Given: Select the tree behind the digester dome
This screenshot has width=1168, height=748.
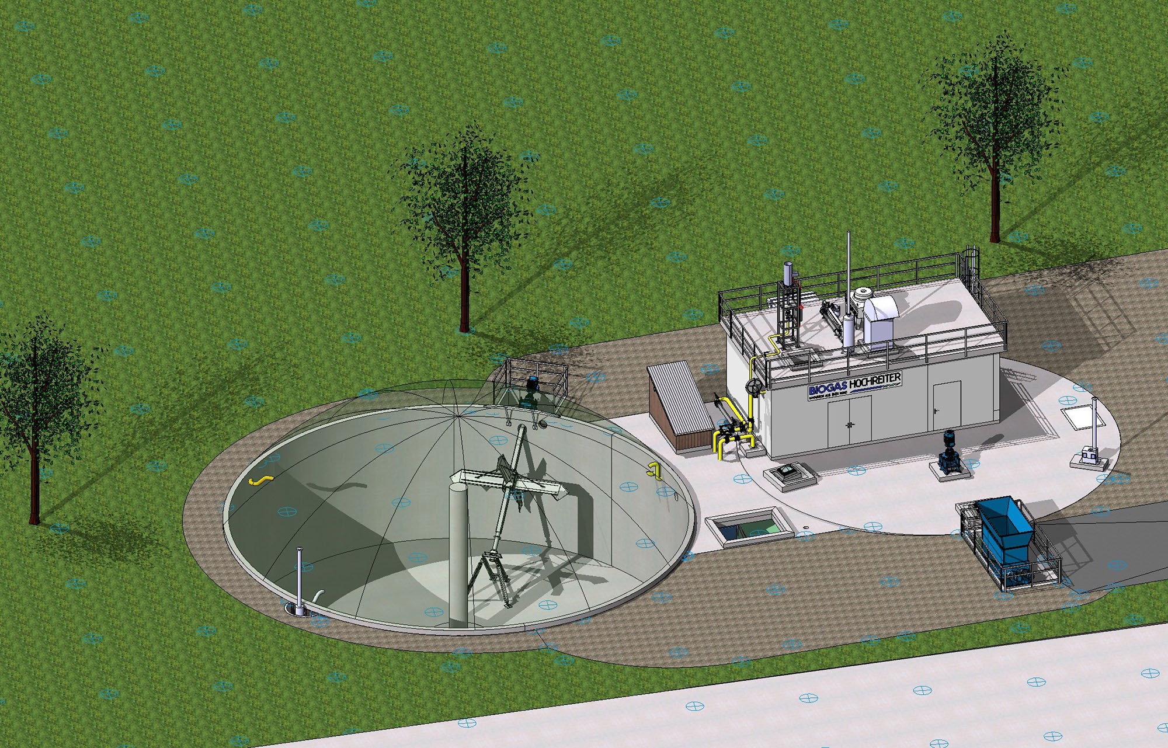Looking at the screenshot, I should [x=463, y=228].
